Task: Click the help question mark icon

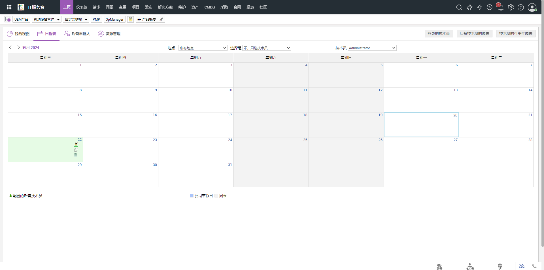Action: pos(521,7)
